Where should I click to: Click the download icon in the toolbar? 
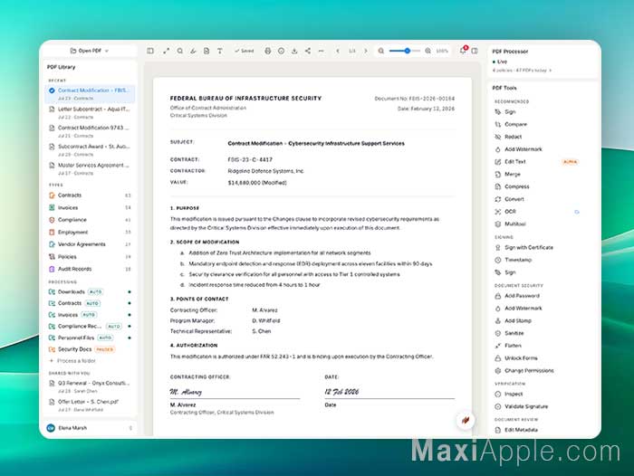[294, 51]
